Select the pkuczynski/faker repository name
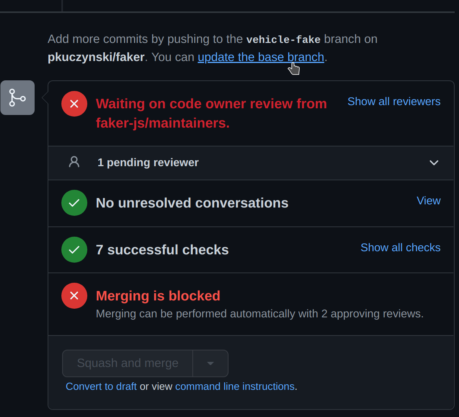The image size is (459, 417). click(96, 57)
